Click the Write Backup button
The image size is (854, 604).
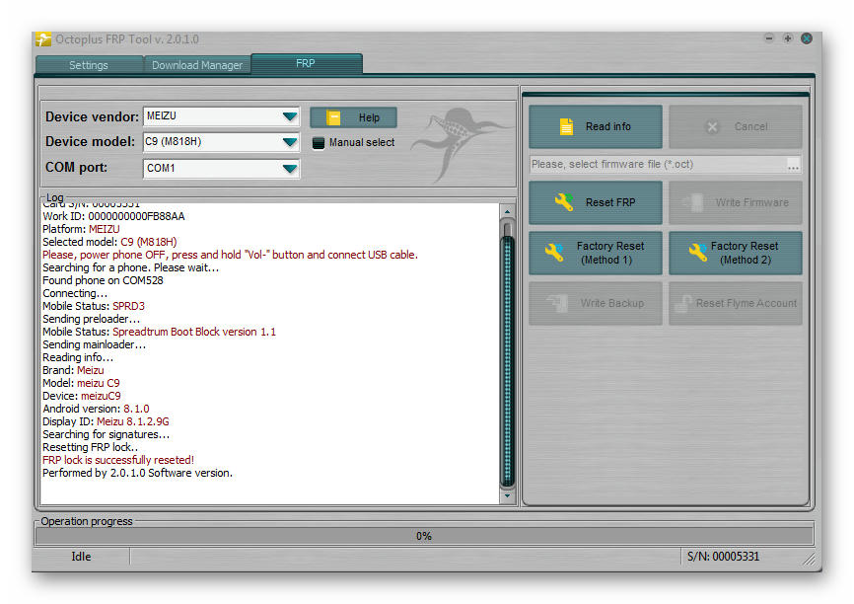click(596, 303)
